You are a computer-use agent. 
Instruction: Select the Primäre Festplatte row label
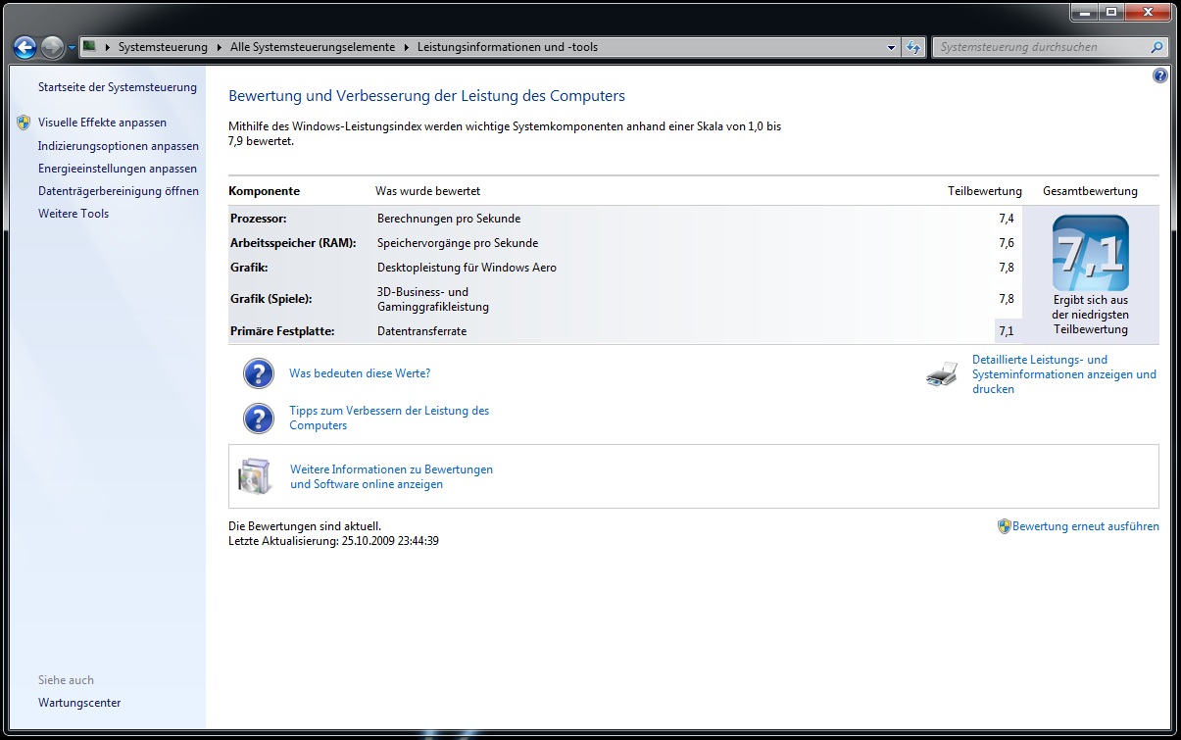pyautogui.click(x=282, y=331)
